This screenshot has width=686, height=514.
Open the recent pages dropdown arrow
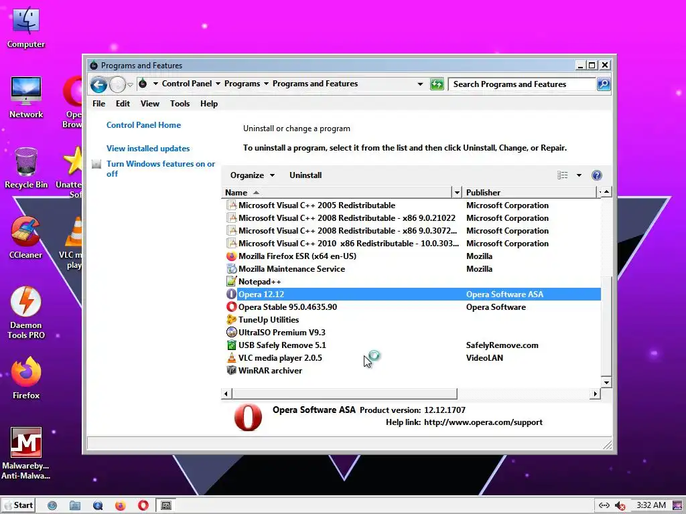130,85
